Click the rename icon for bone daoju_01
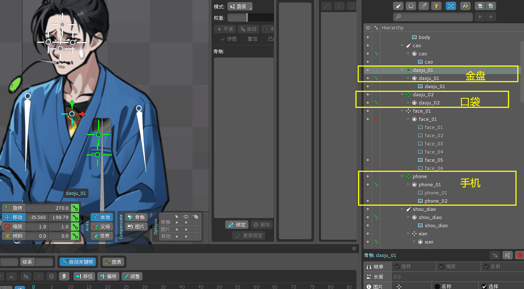Viewport: 524px width, 289px height. coord(507,255)
